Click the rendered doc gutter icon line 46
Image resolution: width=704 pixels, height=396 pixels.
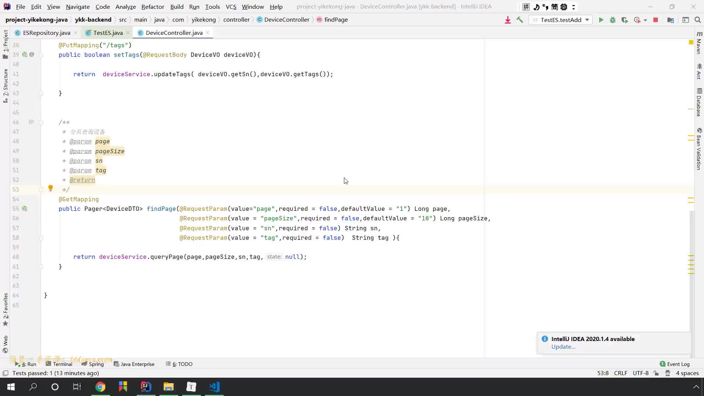[31, 122]
